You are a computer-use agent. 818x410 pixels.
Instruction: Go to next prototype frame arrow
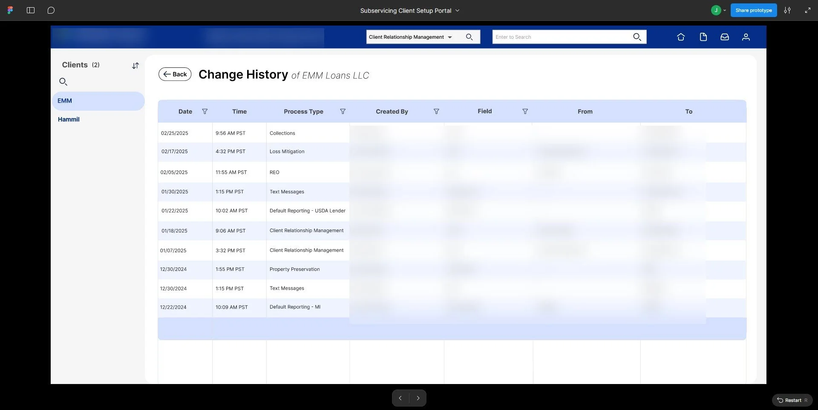click(418, 399)
